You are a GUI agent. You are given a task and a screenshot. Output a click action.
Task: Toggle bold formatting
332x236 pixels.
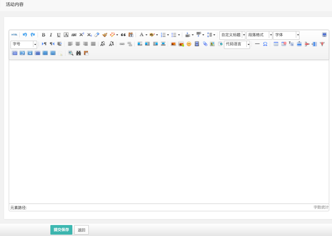click(44, 35)
